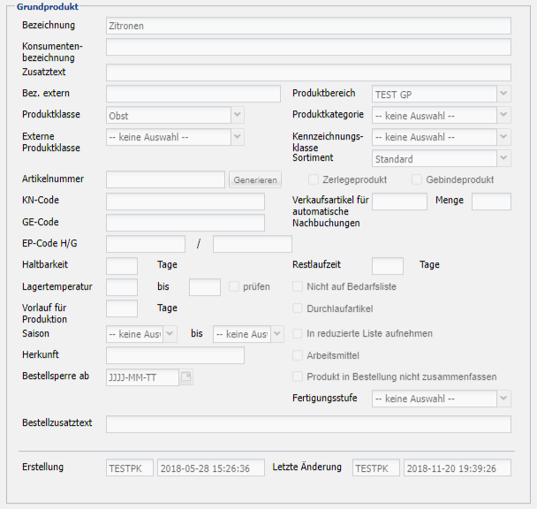Click the Bezeichnung field containing Zitronen
The height and width of the screenshot is (509, 537).
307,26
